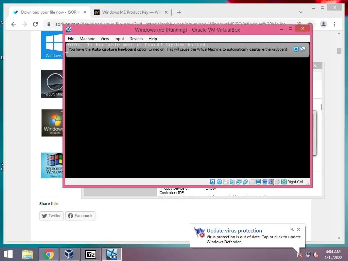Click the network tray icon
This screenshot has height=261, width=348.
[308, 255]
